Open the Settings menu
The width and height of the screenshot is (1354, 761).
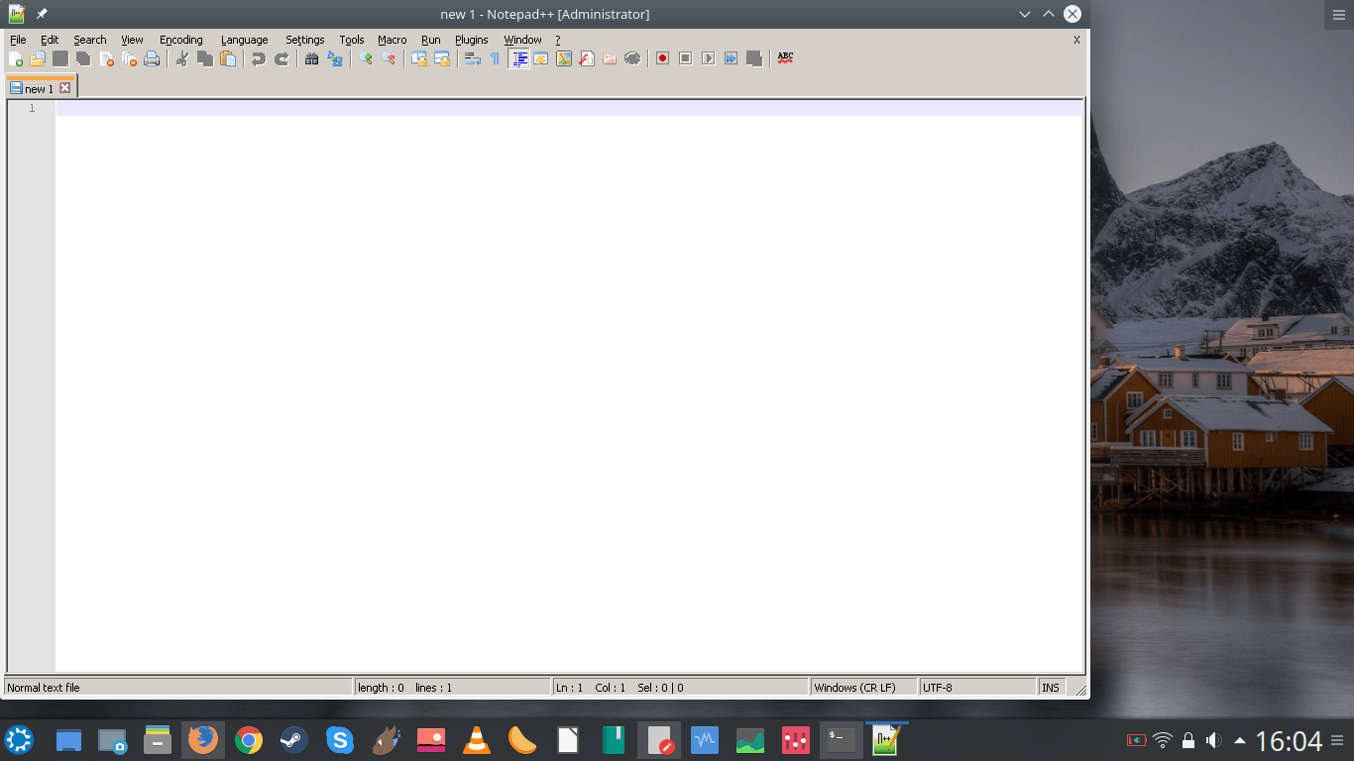coord(305,40)
